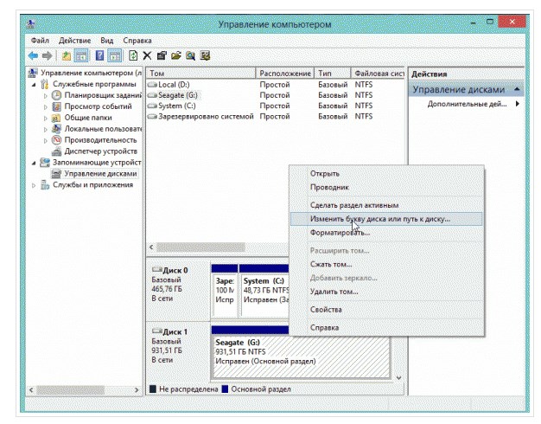This screenshot has height=424, width=541.
Task: Collapse the Служебные программы tree node
Action: tap(35, 84)
